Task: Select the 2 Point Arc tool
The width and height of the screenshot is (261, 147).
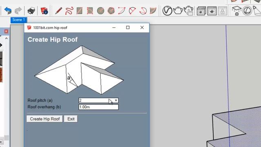Action: [x=122, y=11]
